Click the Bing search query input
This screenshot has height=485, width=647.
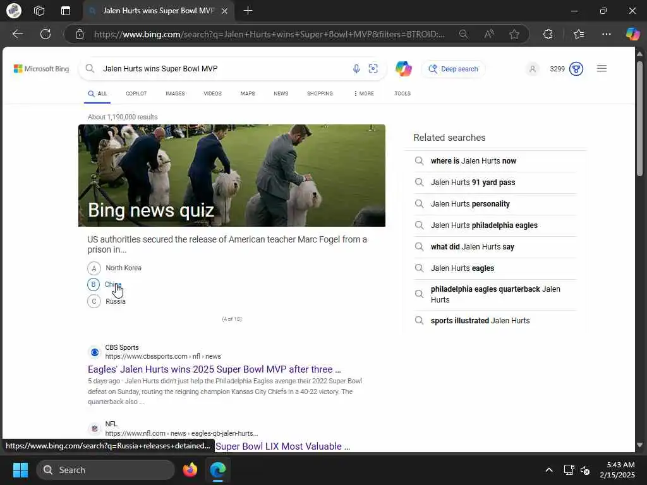pyautogui.click(x=223, y=69)
